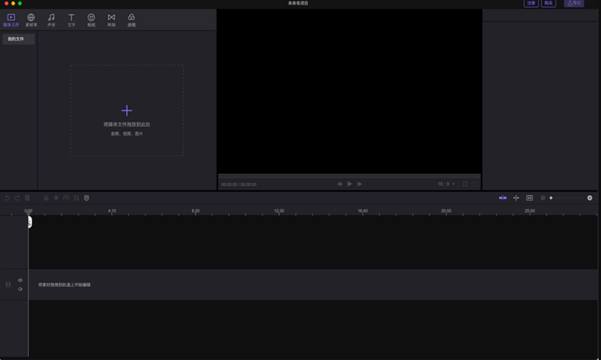This screenshot has height=360, width=601.
Task: Open the 16:9 aspect ratio dropdown
Action: click(x=446, y=184)
